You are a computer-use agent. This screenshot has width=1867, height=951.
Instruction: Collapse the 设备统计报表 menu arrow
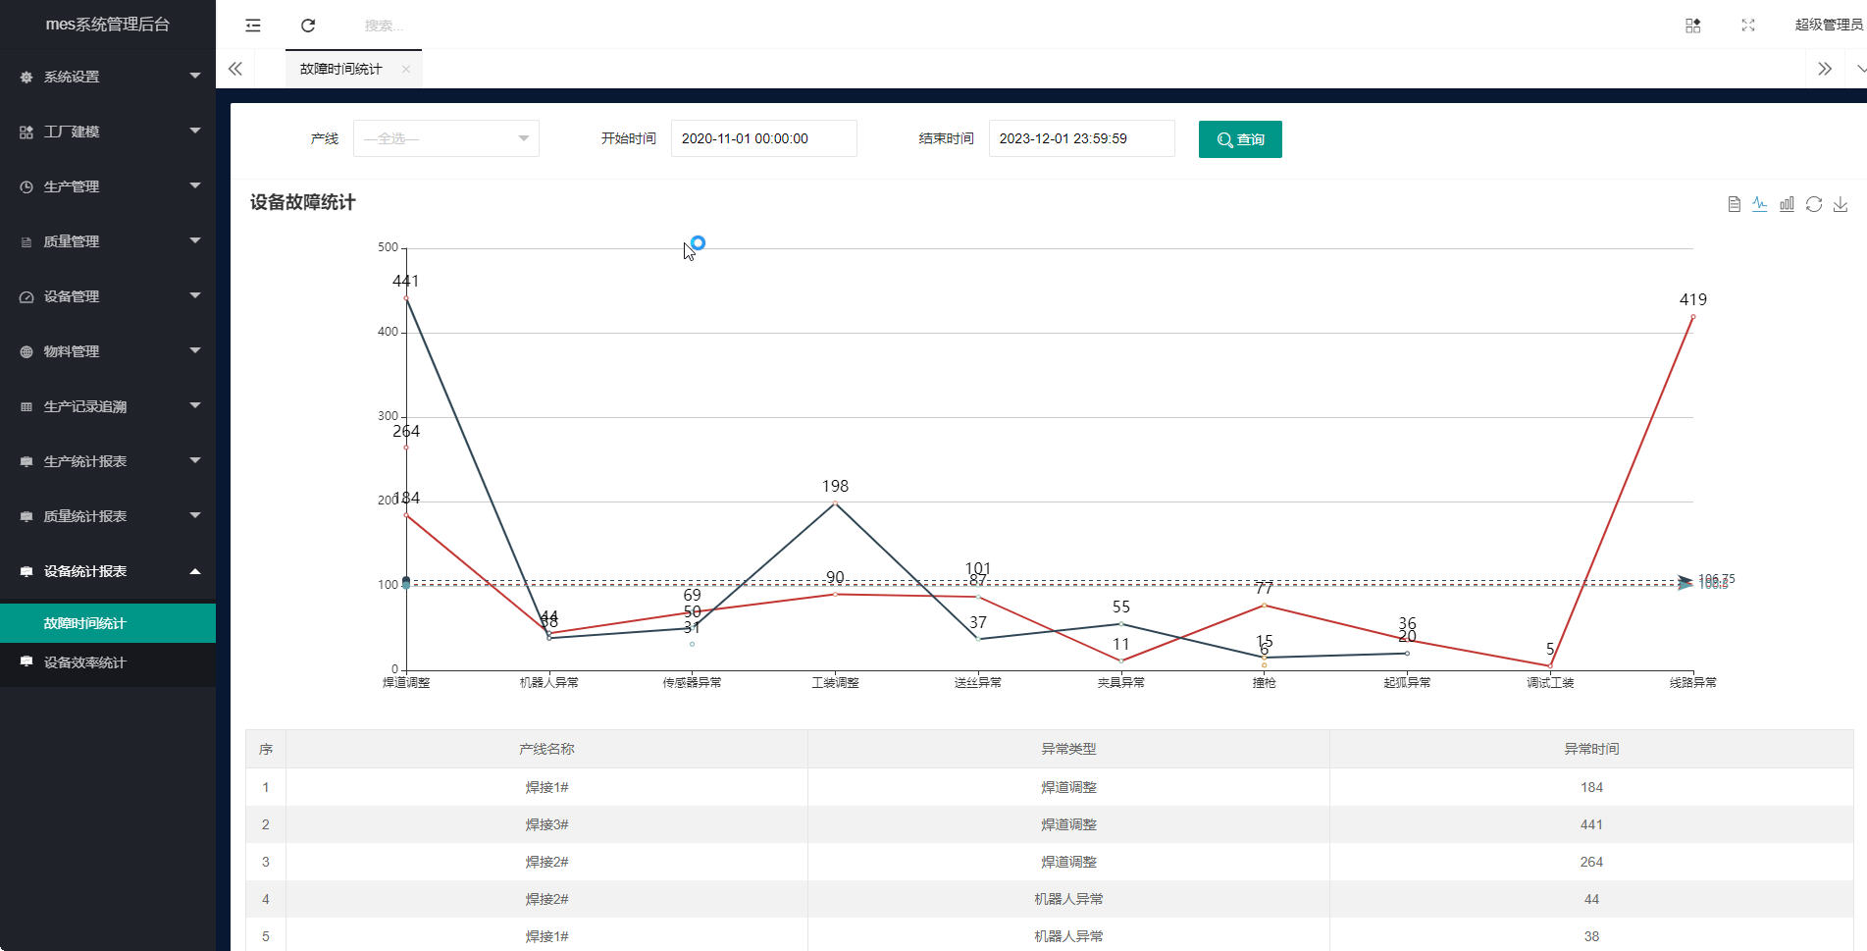tap(195, 571)
